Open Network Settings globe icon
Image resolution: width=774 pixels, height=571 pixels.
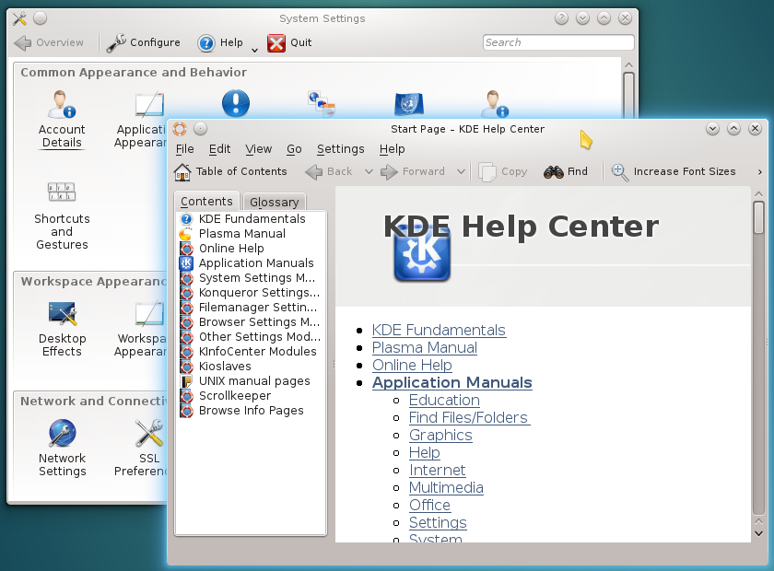point(63,433)
